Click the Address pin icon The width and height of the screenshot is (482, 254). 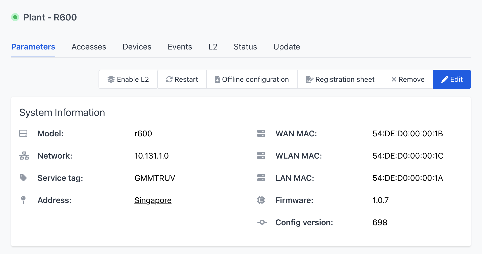(x=23, y=200)
